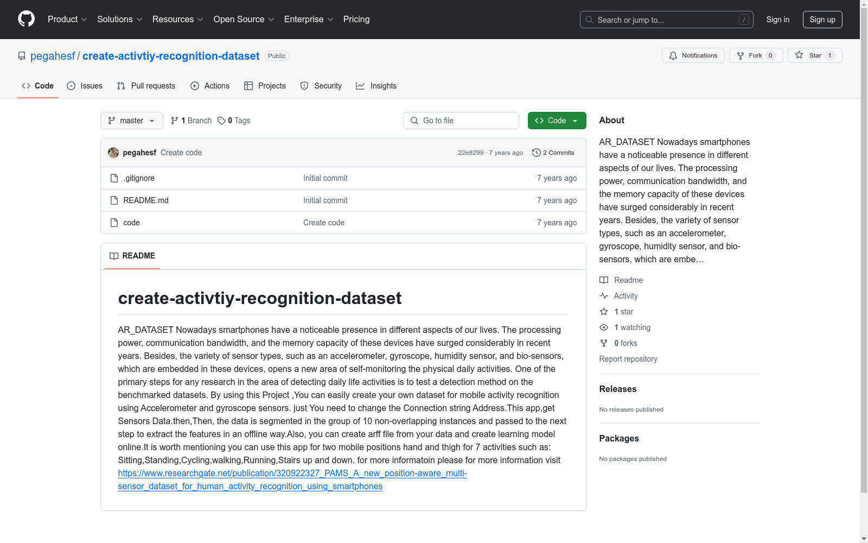Viewport: 868px width, 543px height.
Task: Click the tag icon beside 0 Tags
Action: (221, 121)
